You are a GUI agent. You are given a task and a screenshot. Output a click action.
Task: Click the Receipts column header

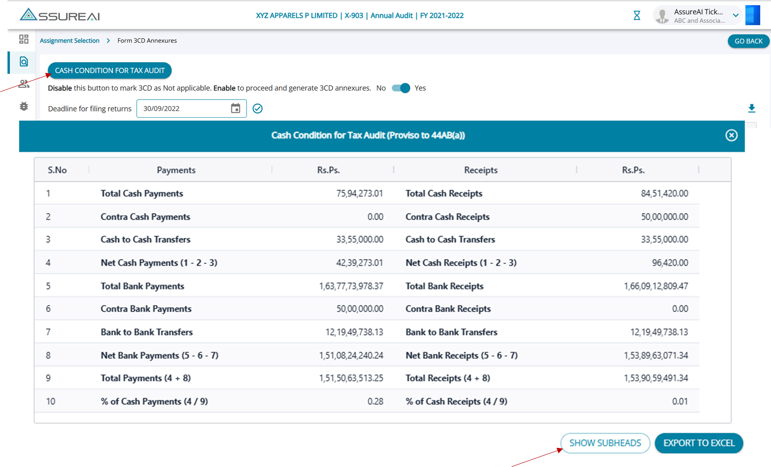(x=480, y=170)
